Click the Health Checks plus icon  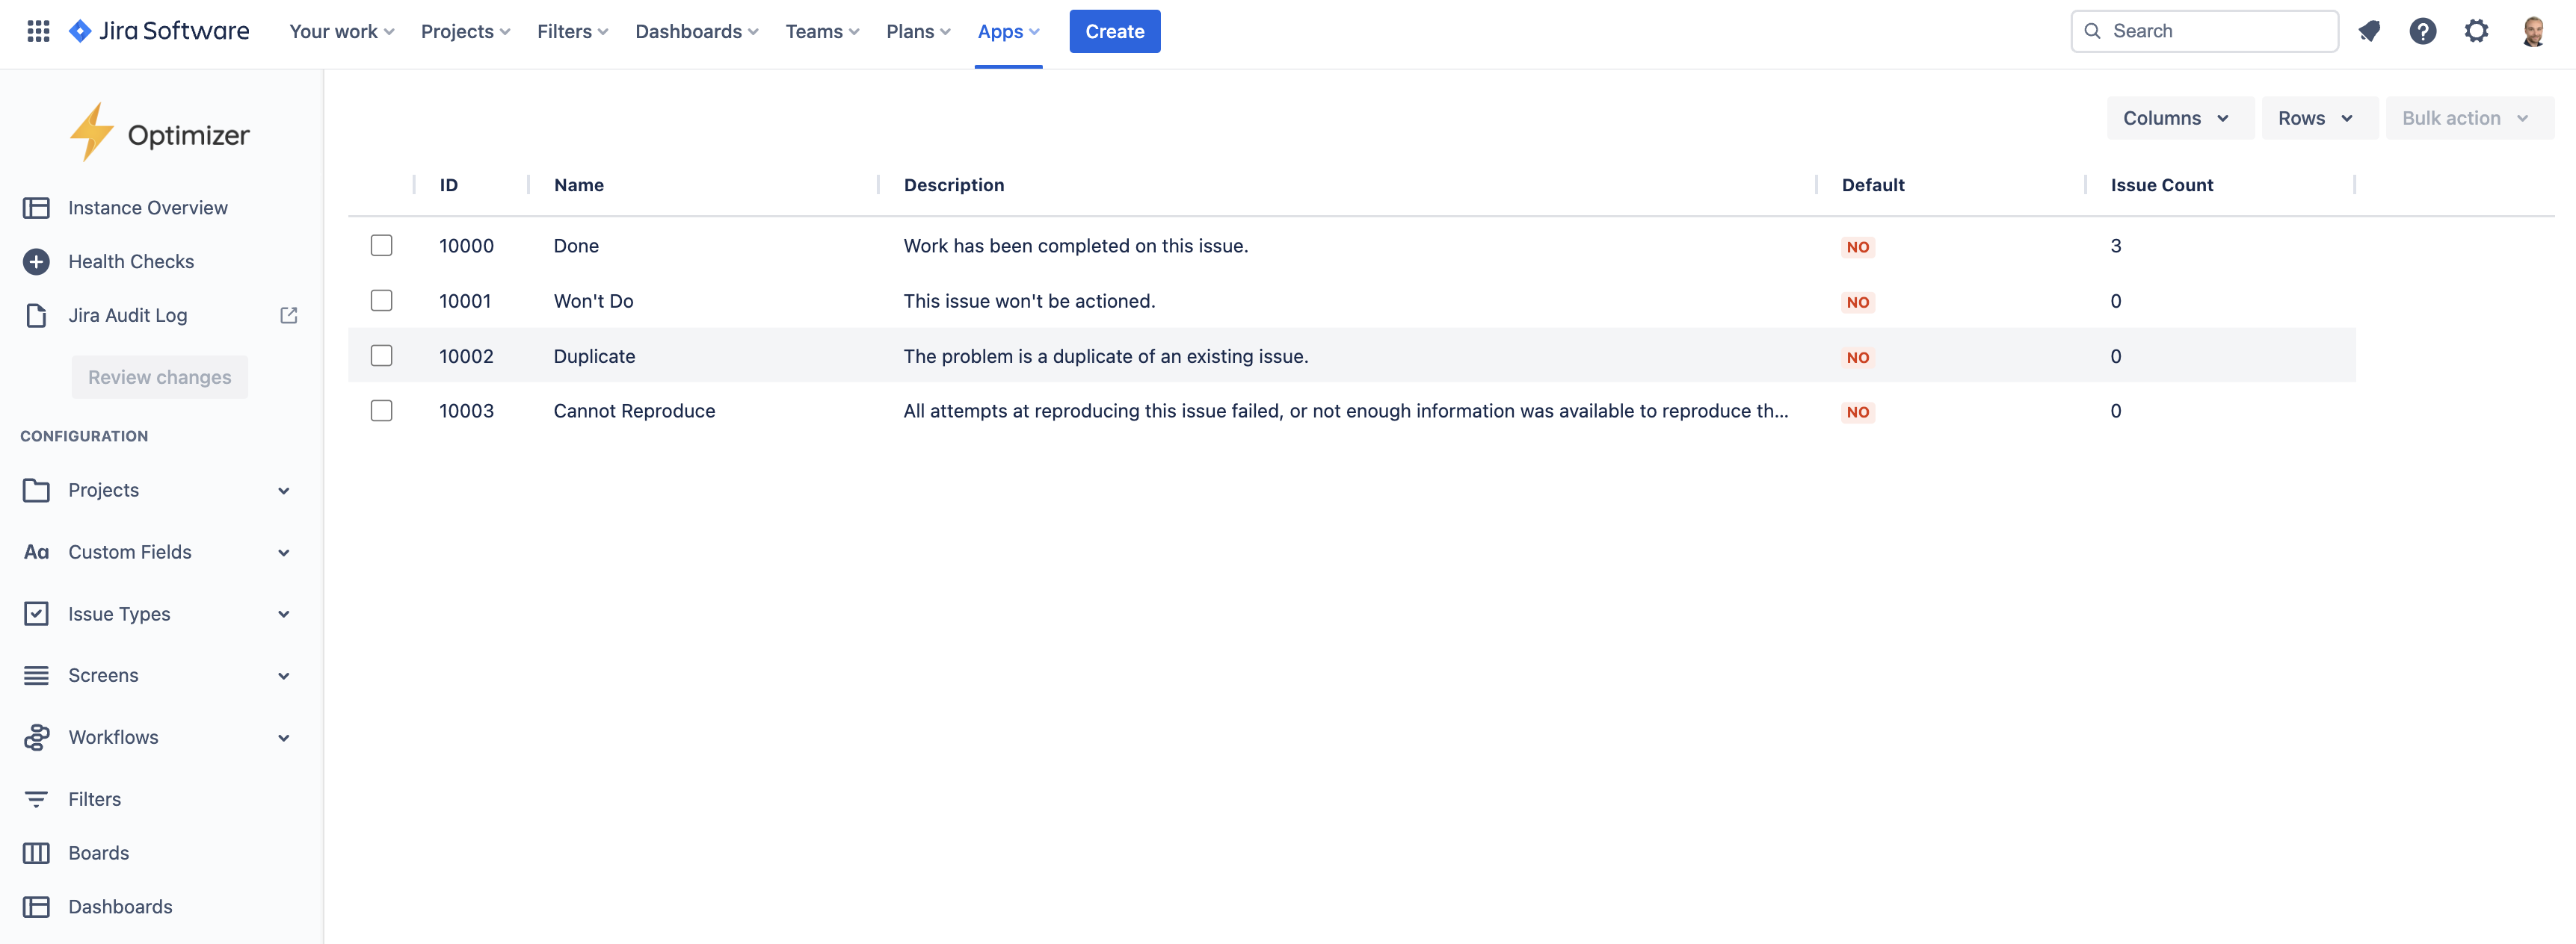(x=36, y=261)
